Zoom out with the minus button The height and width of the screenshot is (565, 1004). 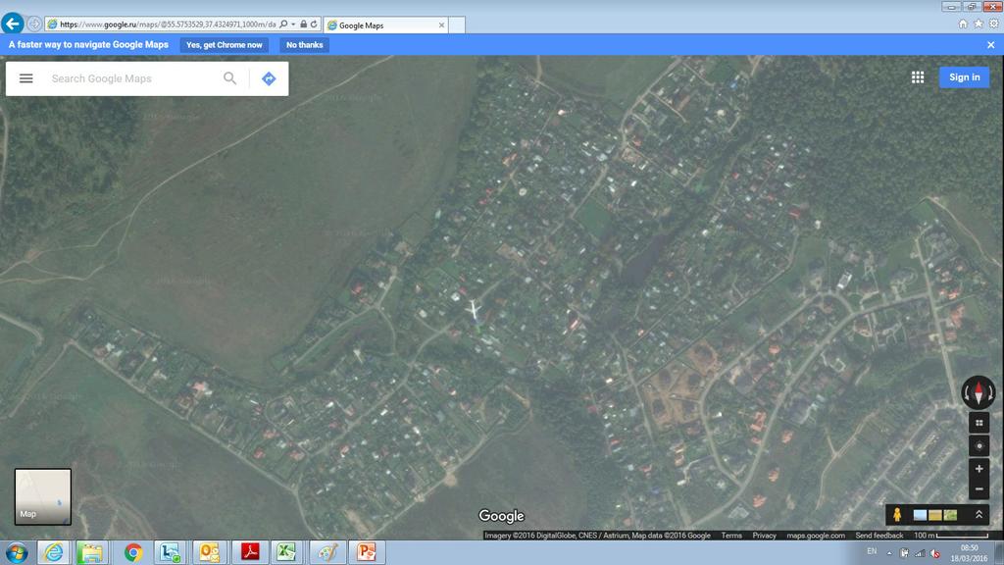pos(979,489)
